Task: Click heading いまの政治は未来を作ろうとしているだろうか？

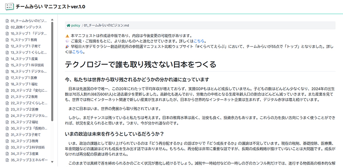Action: [x=114, y=134]
